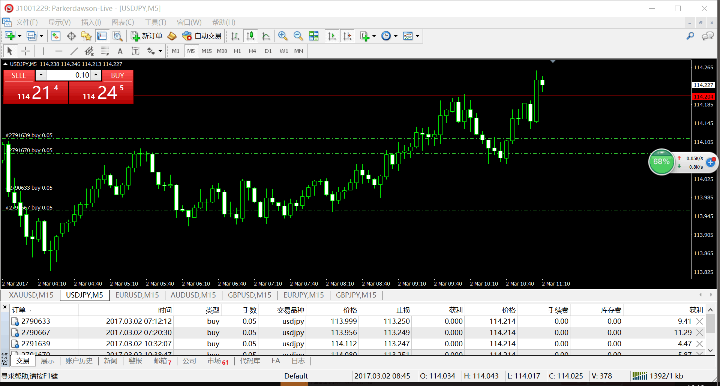Close order 2790633 with its X
This screenshot has width=720, height=386.
tap(699, 322)
